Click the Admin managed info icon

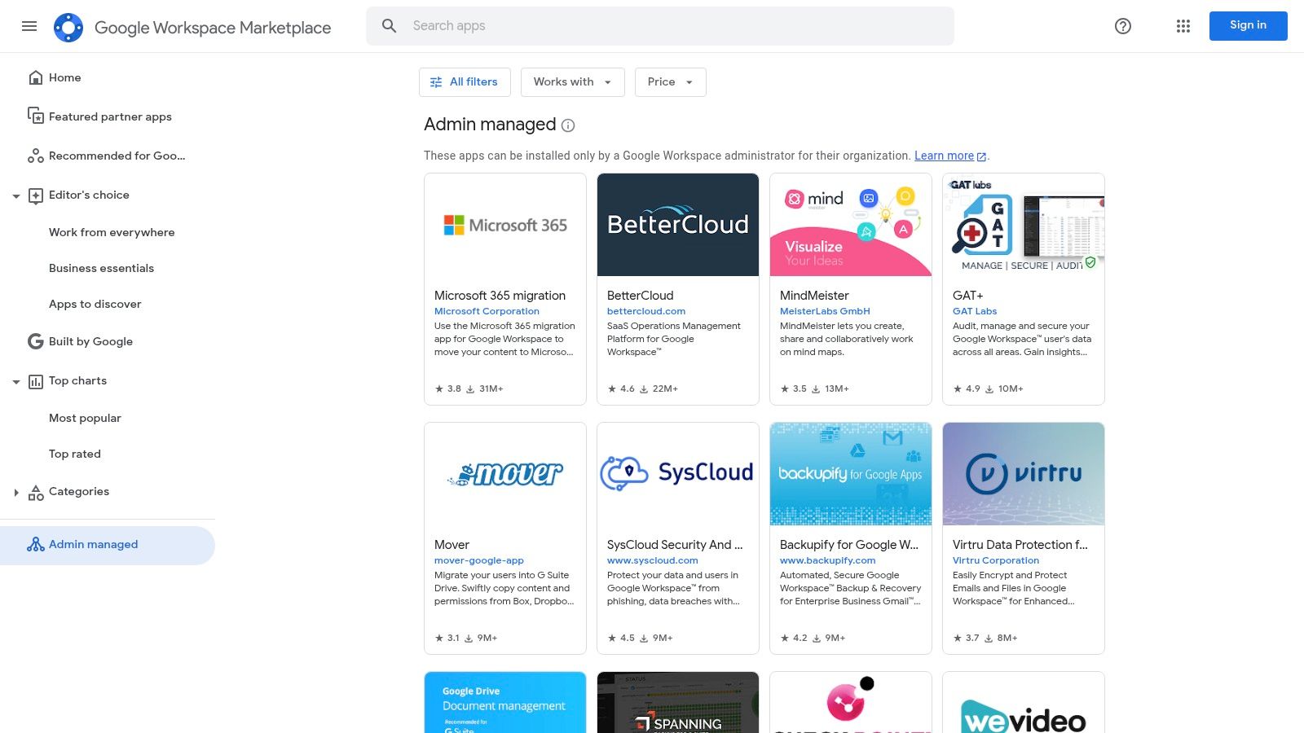pos(568,125)
